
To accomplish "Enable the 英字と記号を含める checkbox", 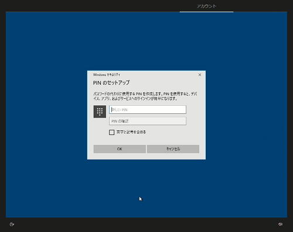I will (111, 132).
